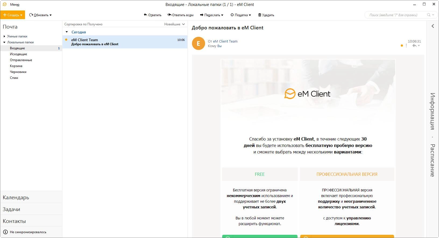The image size is (439, 238).
Task: Open the Расписание sidebar tab
Action: pyautogui.click(x=433, y=160)
